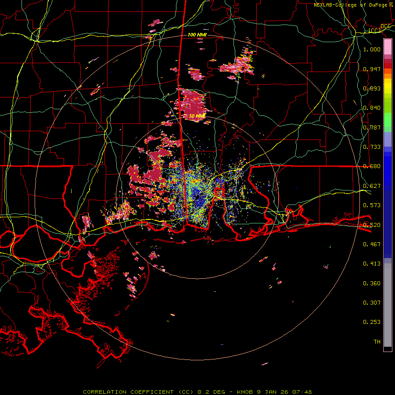Click the 0.787 color scale value
395x395 pixels.
[372, 127]
